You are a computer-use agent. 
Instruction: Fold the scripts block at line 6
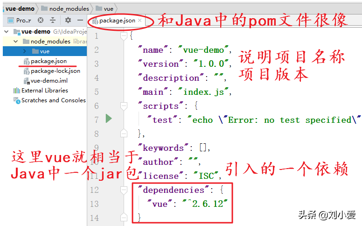pos(124,106)
